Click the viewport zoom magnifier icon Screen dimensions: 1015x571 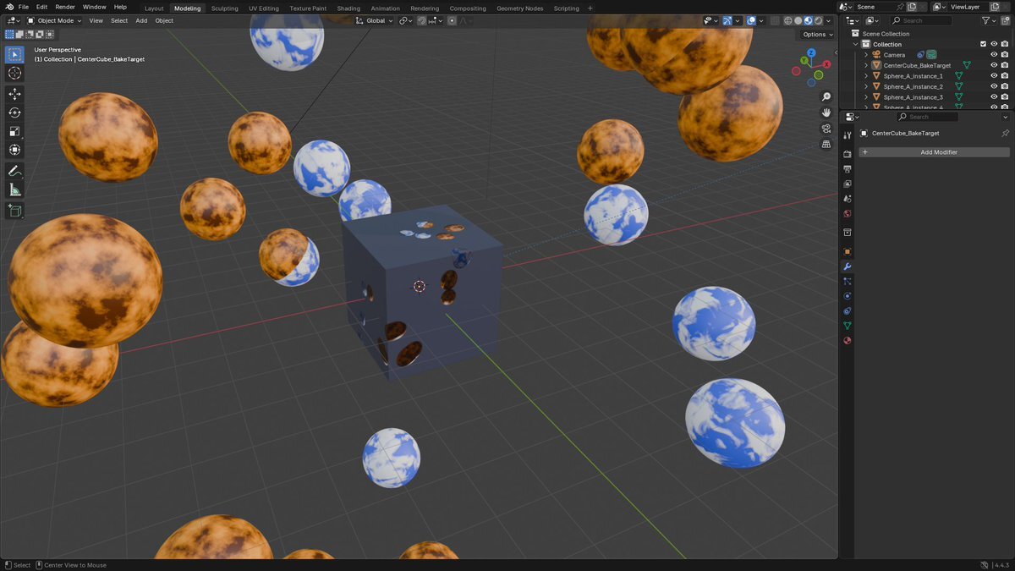click(826, 96)
